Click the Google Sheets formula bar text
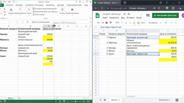 111,27
